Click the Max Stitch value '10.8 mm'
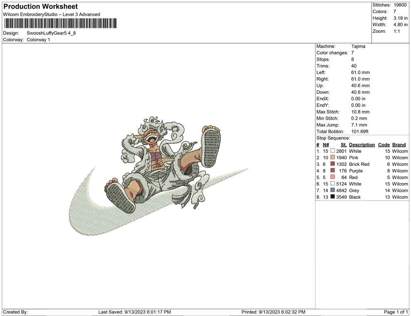The height and width of the screenshot is (316, 411). [360, 112]
